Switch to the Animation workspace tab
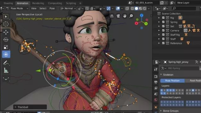The image size is (201, 113). (22, 3)
